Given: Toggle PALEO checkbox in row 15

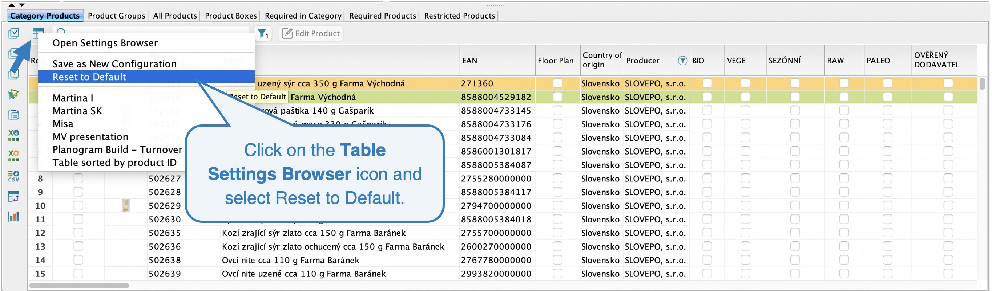Looking at the screenshot, I should point(887,273).
